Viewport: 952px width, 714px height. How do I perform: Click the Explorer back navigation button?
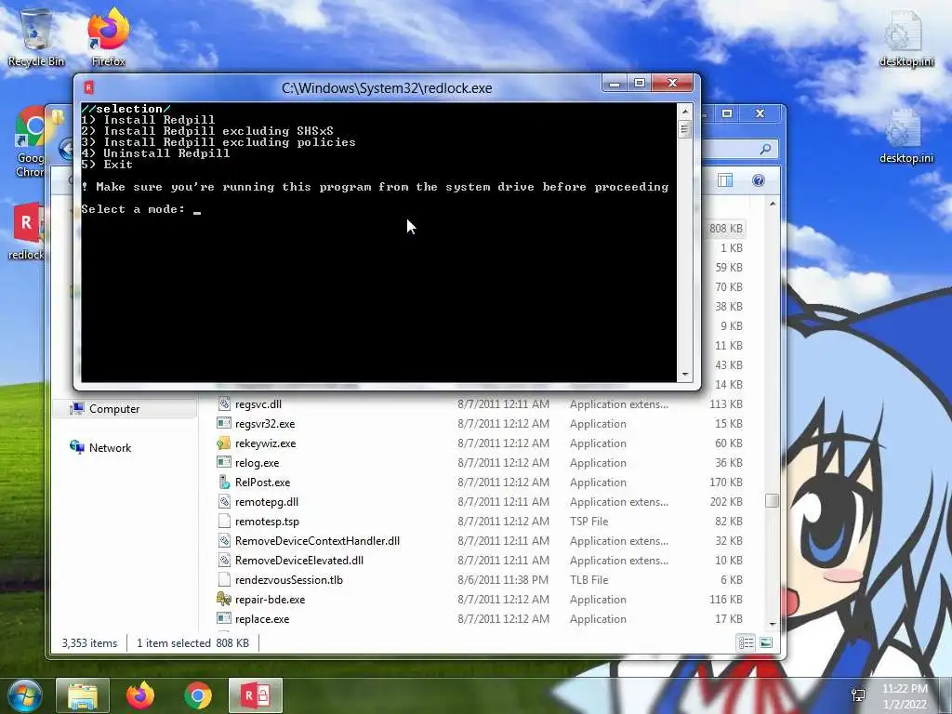click(x=66, y=149)
